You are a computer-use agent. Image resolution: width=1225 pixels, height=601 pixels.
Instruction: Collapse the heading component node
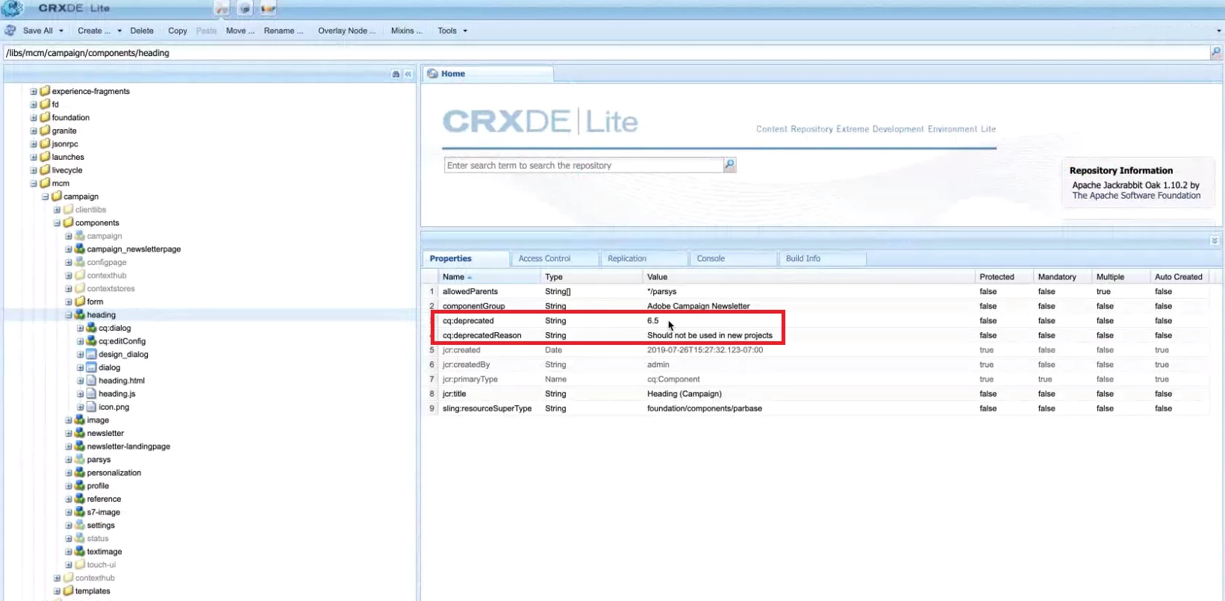click(x=69, y=315)
